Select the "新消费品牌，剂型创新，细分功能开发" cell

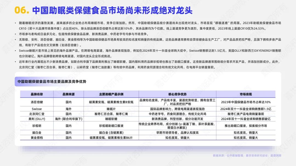point(177,119)
